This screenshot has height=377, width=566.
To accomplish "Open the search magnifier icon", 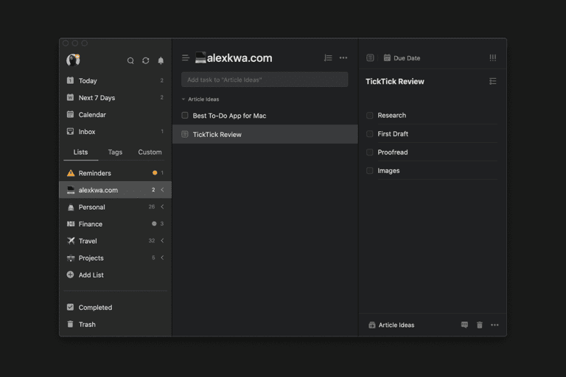I will (x=130, y=60).
